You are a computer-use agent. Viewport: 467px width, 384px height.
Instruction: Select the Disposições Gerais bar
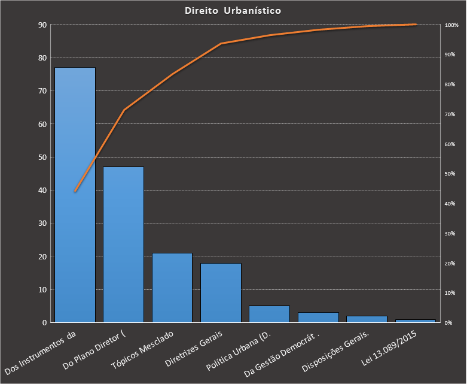coord(367,319)
